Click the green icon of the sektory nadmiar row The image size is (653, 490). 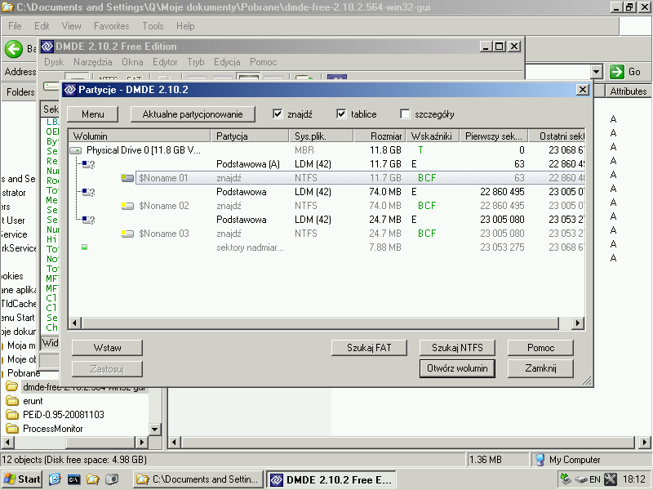[x=85, y=247]
